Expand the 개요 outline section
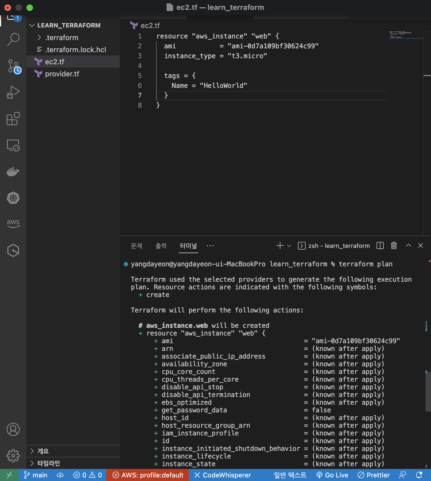Screen dimensions: 431x481 tap(73, 451)
